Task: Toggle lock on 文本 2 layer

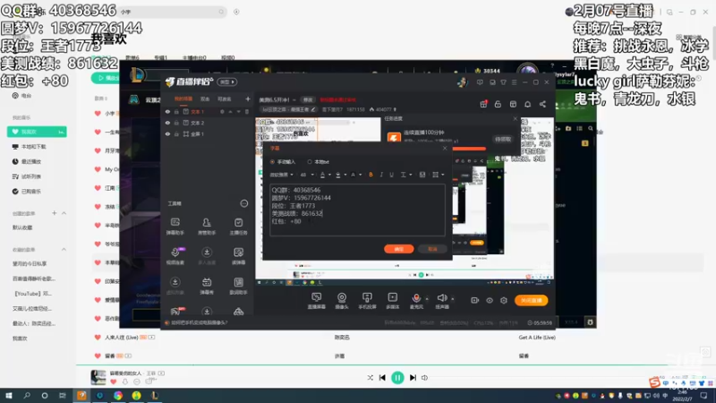Action: 176,123
